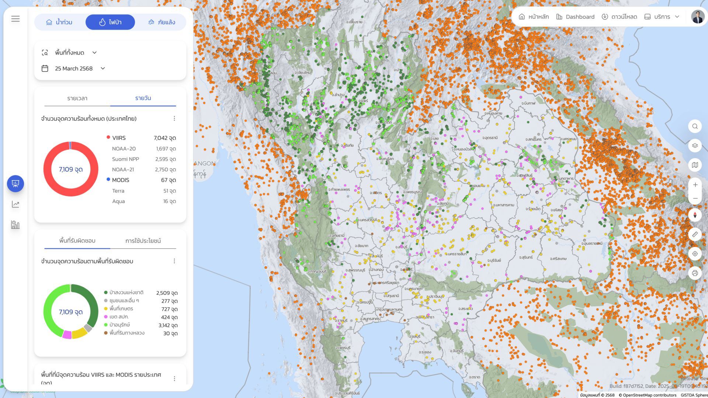Click the map search magnifier icon
This screenshot has height=398, width=708.
click(695, 126)
